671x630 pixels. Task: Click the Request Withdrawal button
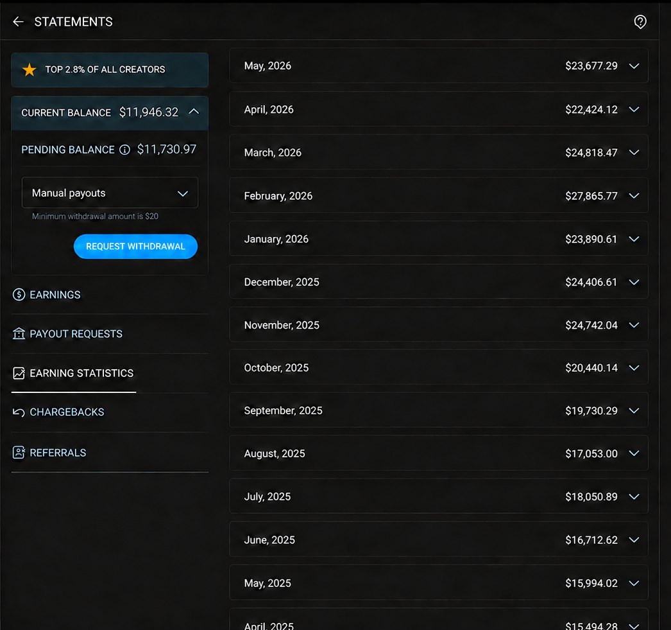[x=135, y=246]
